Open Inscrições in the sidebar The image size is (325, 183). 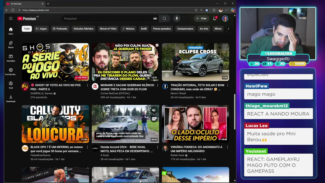point(11,58)
